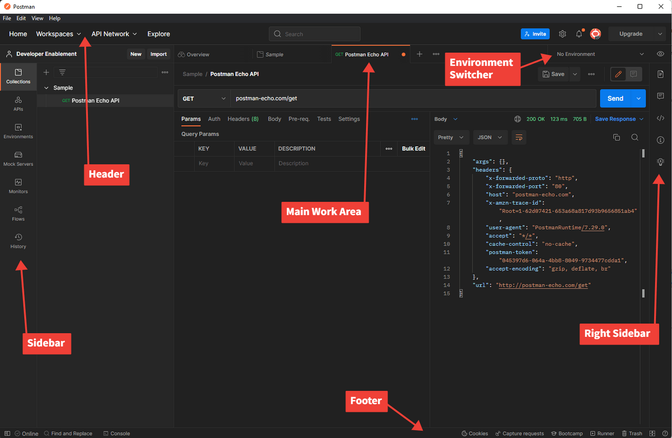Switch to the comment mode button

634,74
